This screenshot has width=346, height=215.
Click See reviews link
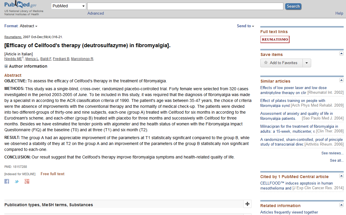tap(332, 153)
